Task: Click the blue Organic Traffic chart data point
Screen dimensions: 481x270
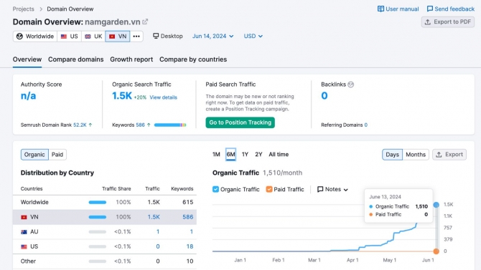Action: (436, 205)
